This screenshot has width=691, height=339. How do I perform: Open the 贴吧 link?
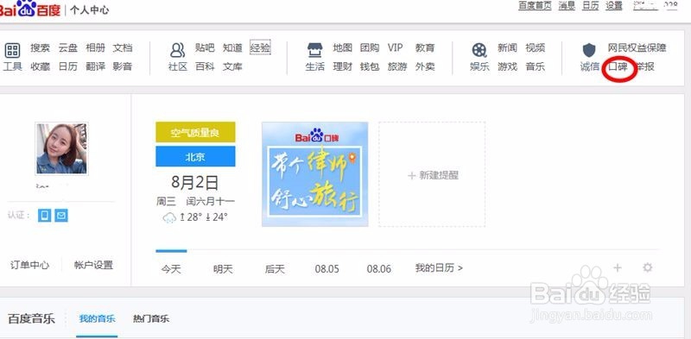pyautogui.click(x=205, y=48)
